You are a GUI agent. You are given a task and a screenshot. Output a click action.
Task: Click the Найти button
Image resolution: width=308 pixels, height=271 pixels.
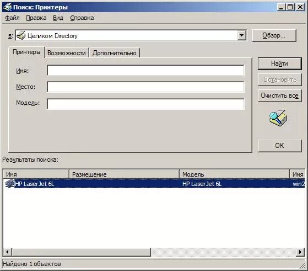coord(279,63)
